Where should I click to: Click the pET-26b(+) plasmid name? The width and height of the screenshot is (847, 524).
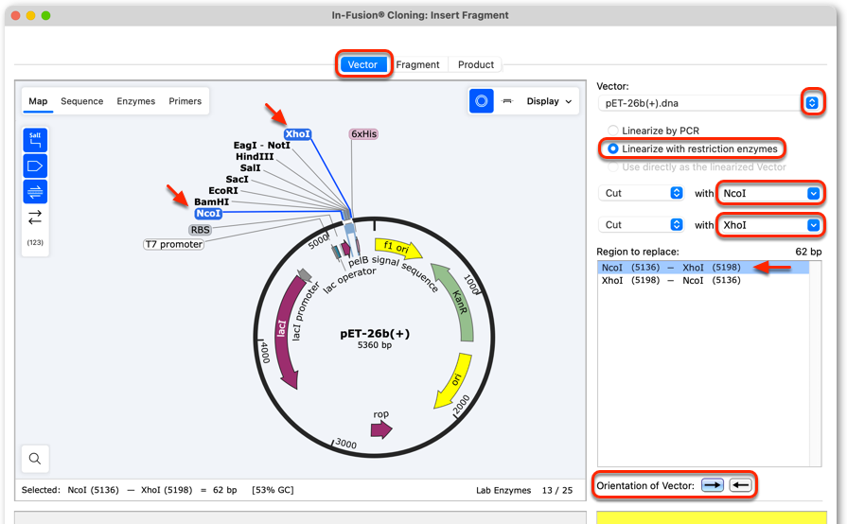click(375, 334)
